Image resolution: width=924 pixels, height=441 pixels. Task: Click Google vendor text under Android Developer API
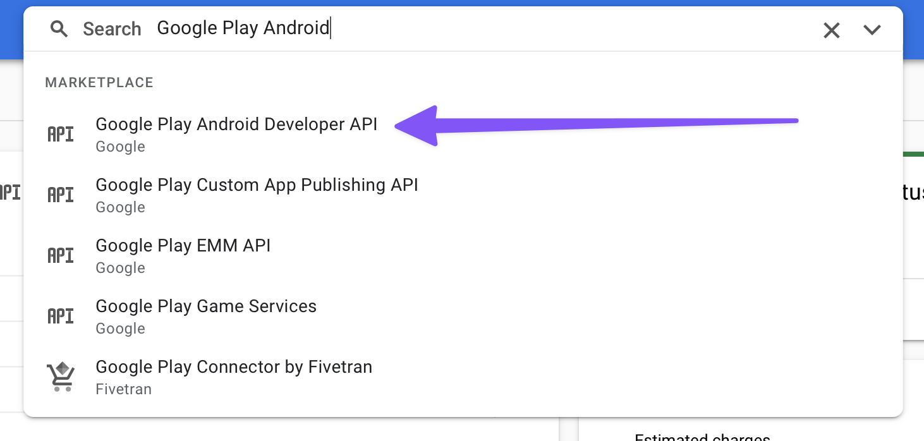pos(120,147)
